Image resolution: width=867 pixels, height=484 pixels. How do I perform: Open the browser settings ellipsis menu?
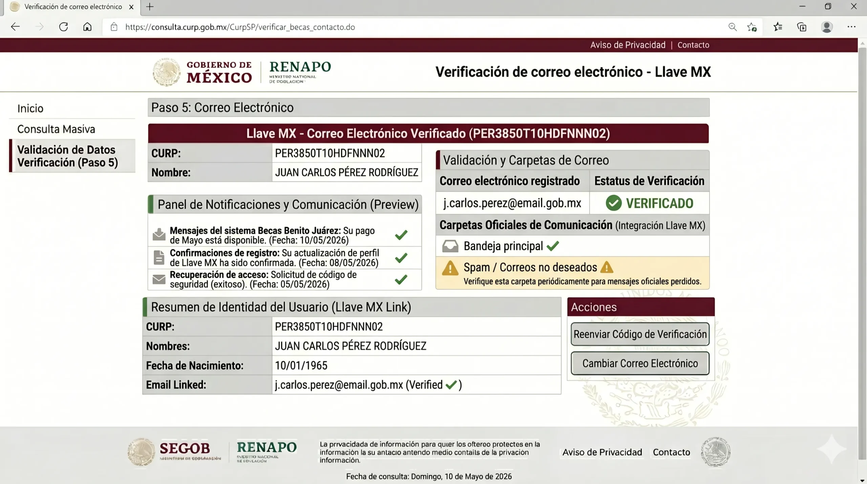coord(851,27)
